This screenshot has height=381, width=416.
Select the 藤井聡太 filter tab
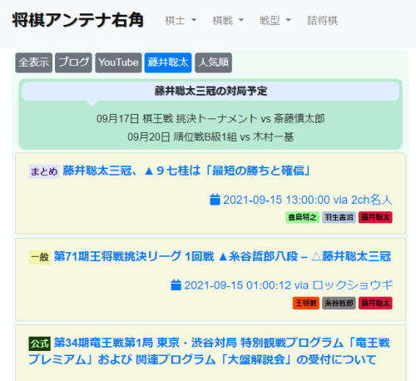[x=168, y=62]
